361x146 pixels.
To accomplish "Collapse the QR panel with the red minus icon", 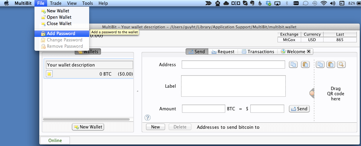I will coord(312,93).
